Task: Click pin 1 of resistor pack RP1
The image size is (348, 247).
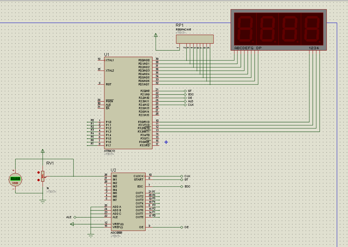Action: click(x=178, y=47)
